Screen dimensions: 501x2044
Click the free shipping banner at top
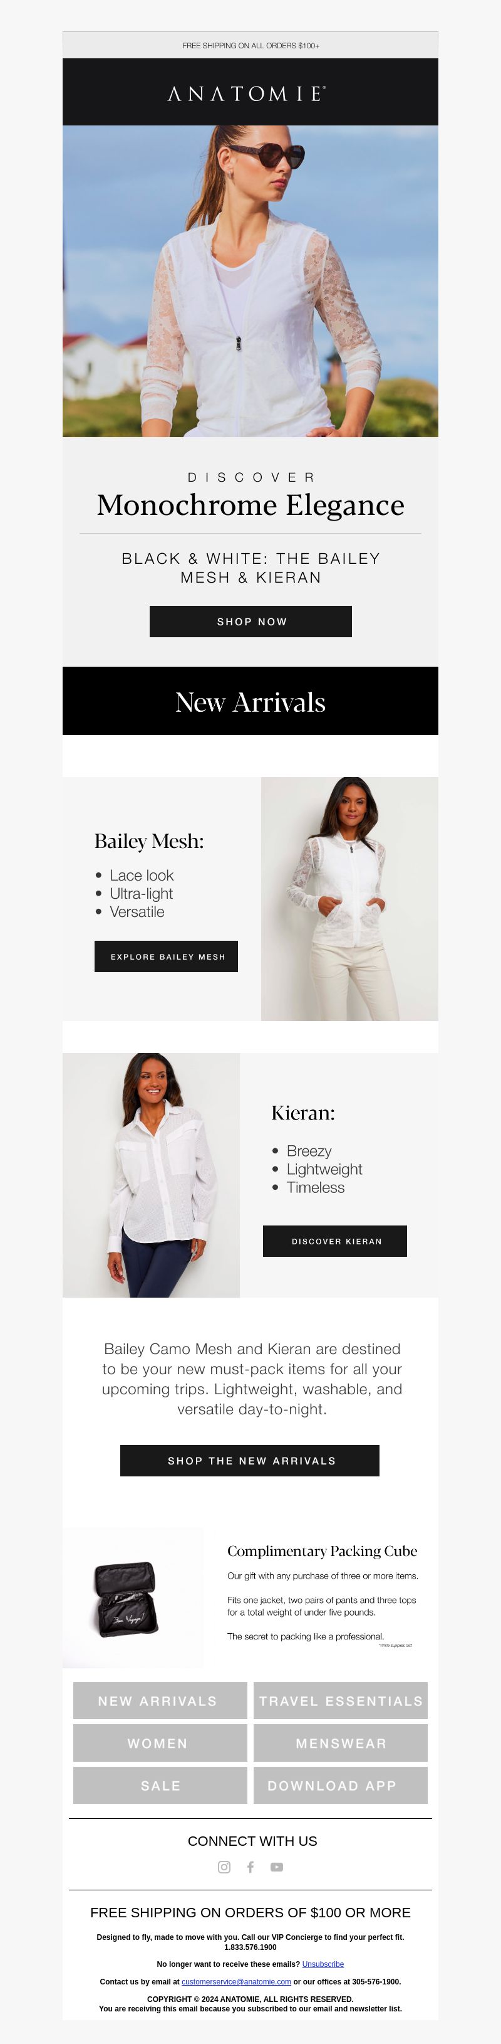pyautogui.click(x=250, y=45)
